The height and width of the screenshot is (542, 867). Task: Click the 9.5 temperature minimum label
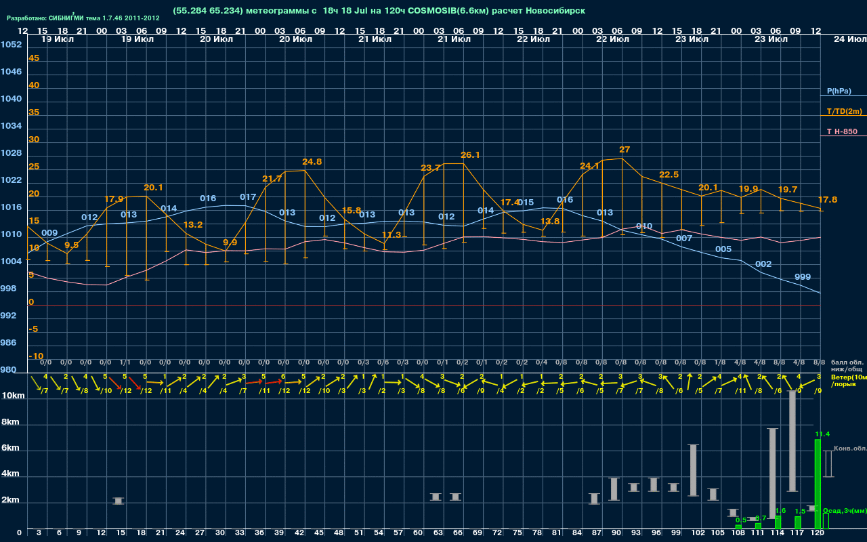[72, 245]
